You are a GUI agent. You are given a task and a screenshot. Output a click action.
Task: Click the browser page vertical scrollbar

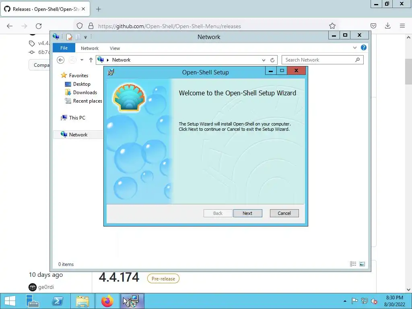tap(409, 72)
